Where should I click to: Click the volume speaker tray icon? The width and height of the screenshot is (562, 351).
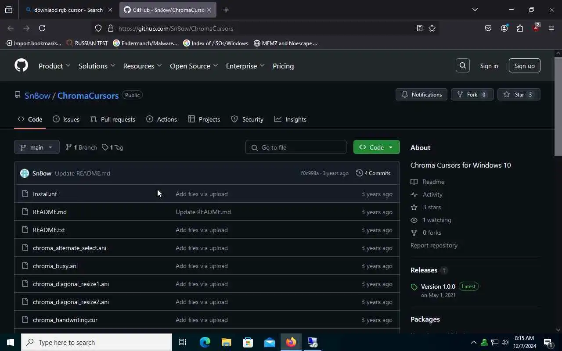tap(505, 342)
